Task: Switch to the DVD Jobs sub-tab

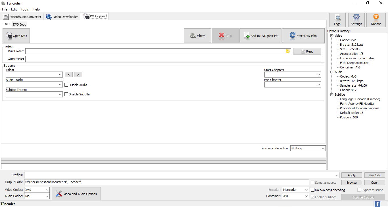Action: pyautogui.click(x=20, y=24)
